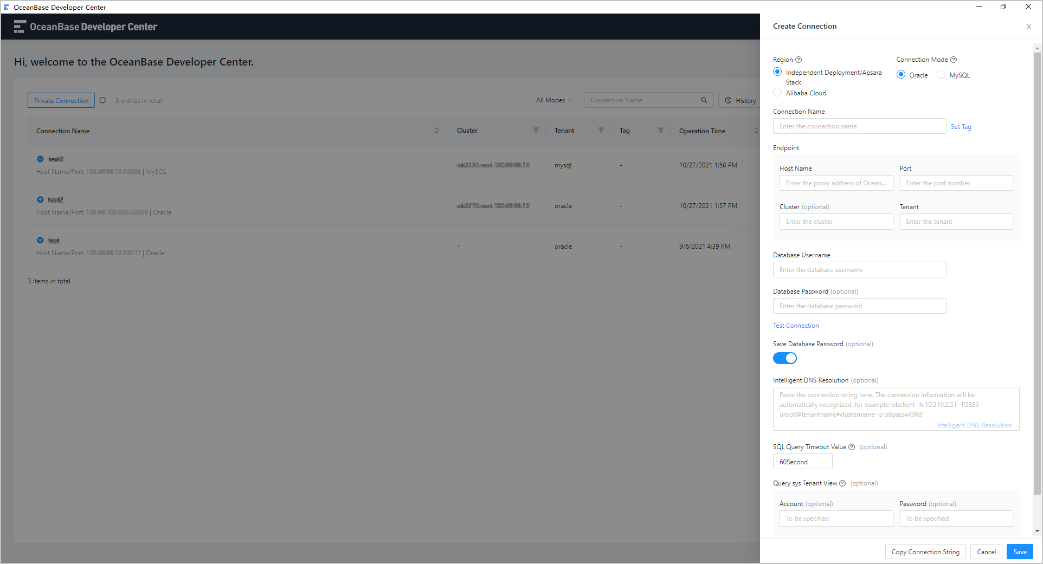Open SQL Query Timeout Value help icon
The width and height of the screenshot is (1043, 564).
[852, 447]
